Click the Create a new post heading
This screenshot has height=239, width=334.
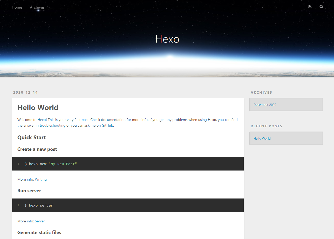(x=37, y=149)
